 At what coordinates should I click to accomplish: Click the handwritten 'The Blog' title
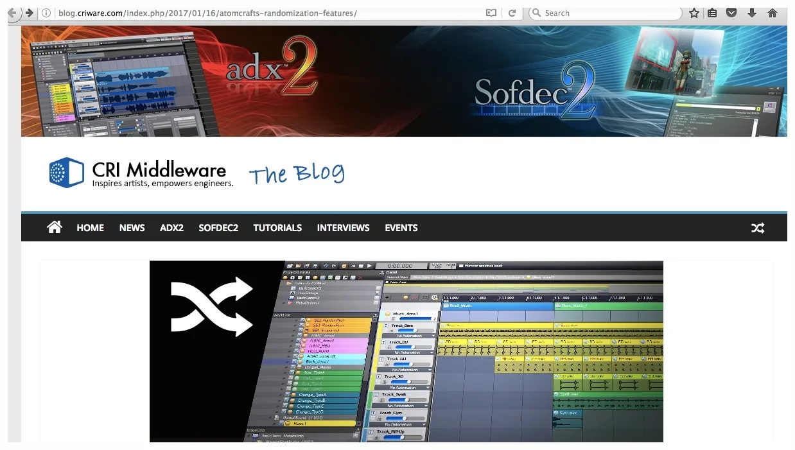[x=297, y=173]
